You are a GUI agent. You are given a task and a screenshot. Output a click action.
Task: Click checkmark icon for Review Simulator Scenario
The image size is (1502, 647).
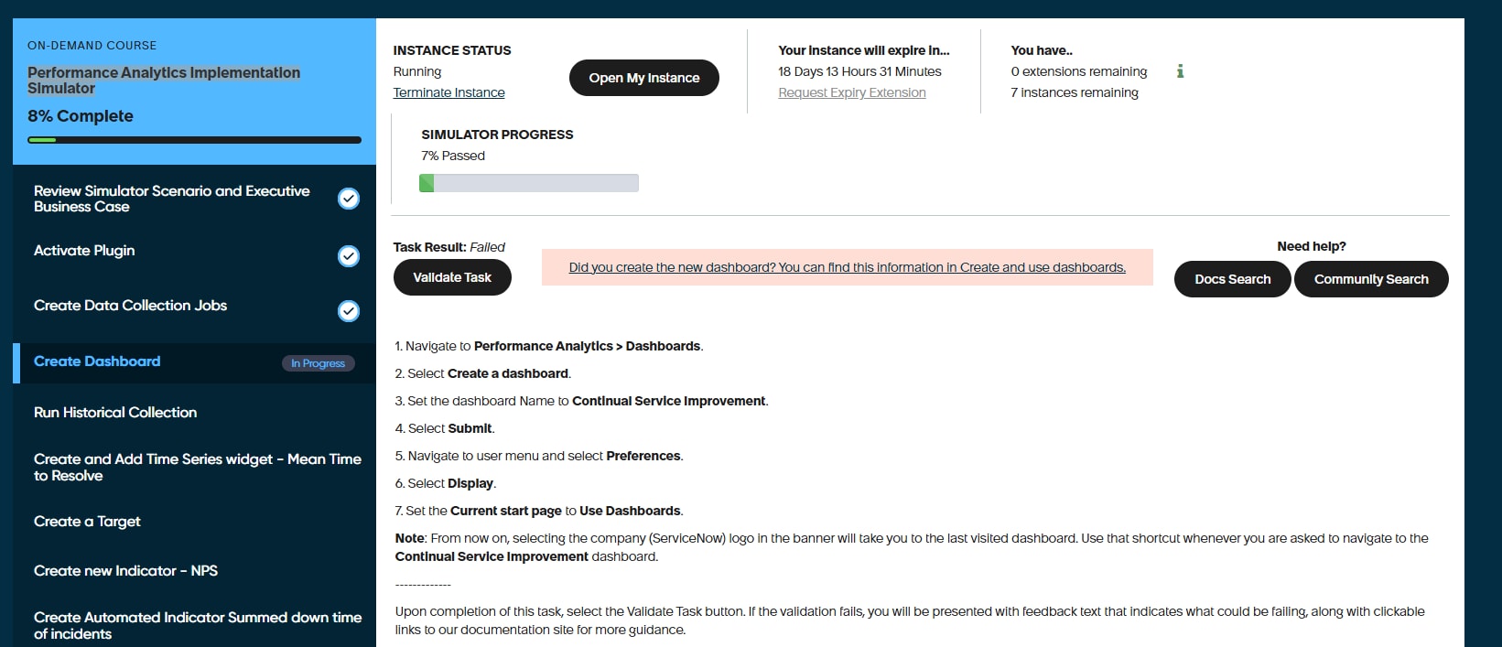pos(349,199)
